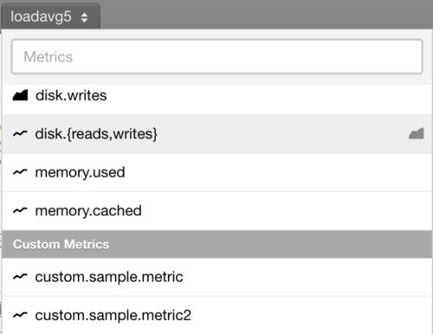The height and width of the screenshot is (334, 433).
Task: Select the disk.writes metric
Action: [x=71, y=95]
